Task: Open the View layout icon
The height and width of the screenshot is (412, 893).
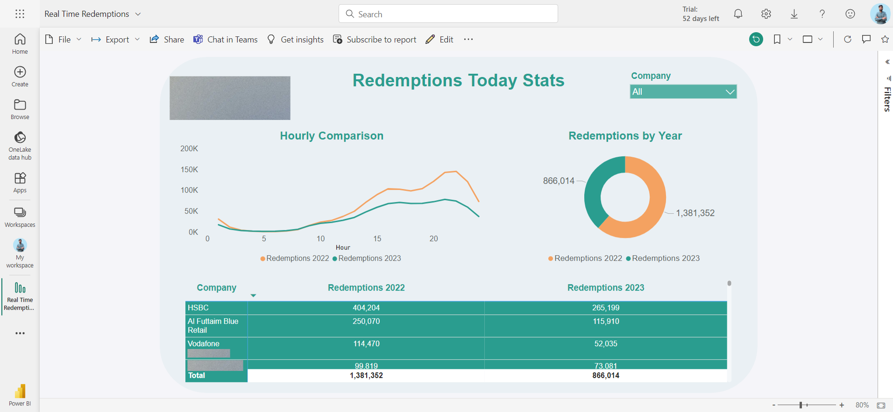Action: click(808, 39)
